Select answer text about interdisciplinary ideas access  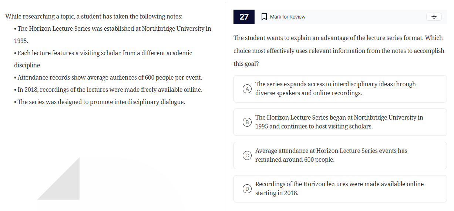pos(335,89)
